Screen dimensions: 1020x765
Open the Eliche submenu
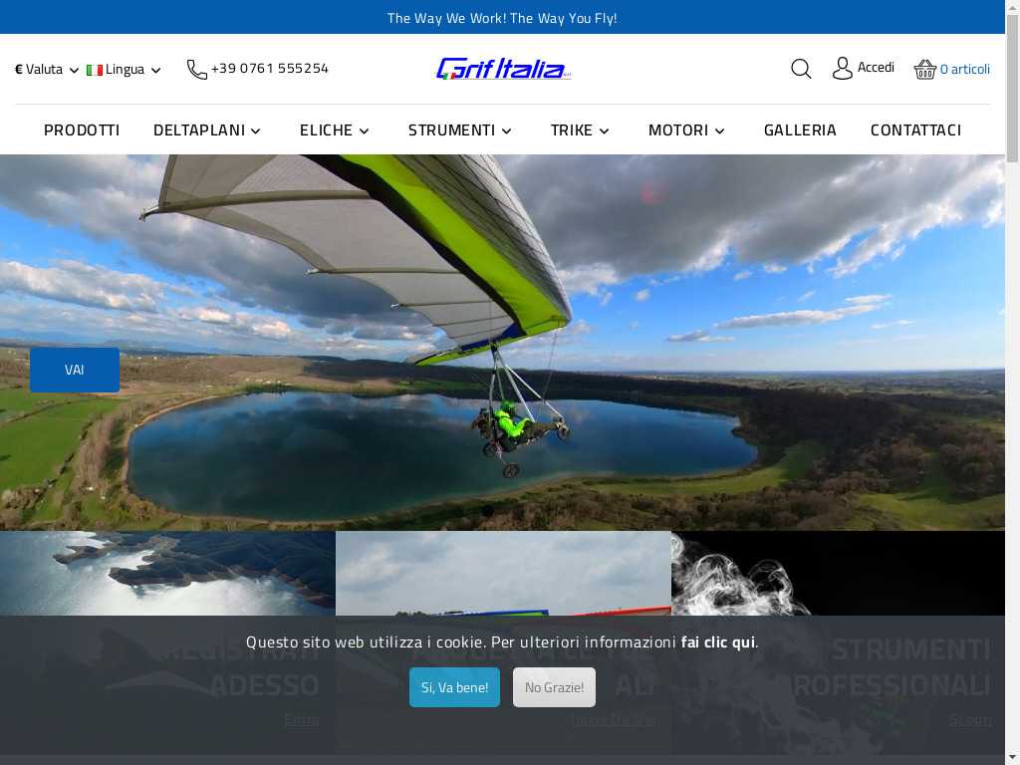coord(335,130)
